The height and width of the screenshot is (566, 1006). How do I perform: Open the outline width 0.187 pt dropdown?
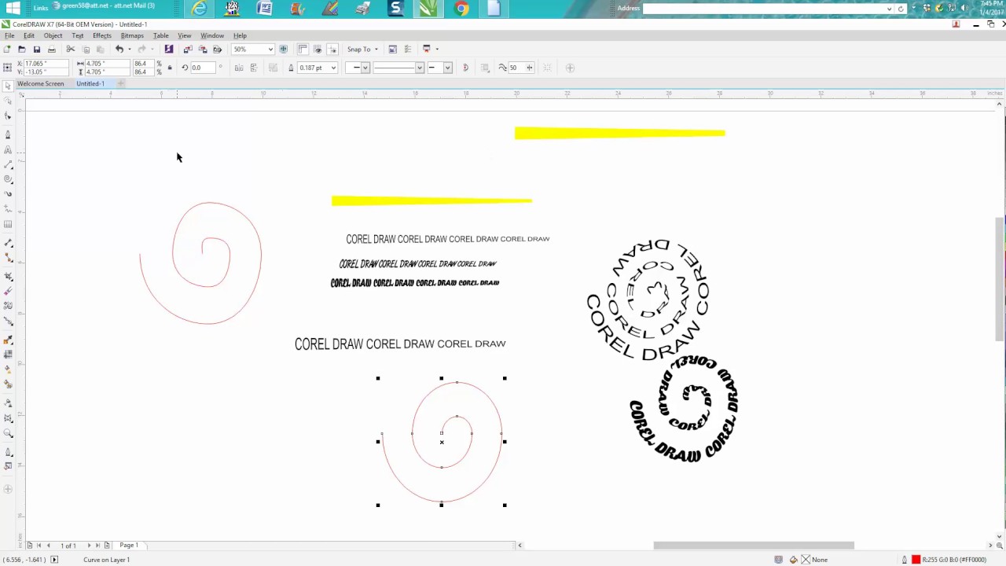pyautogui.click(x=333, y=68)
